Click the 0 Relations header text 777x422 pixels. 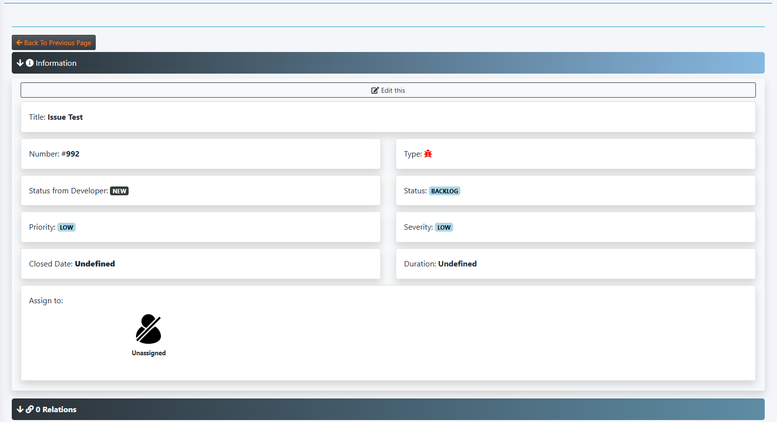click(x=56, y=409)
